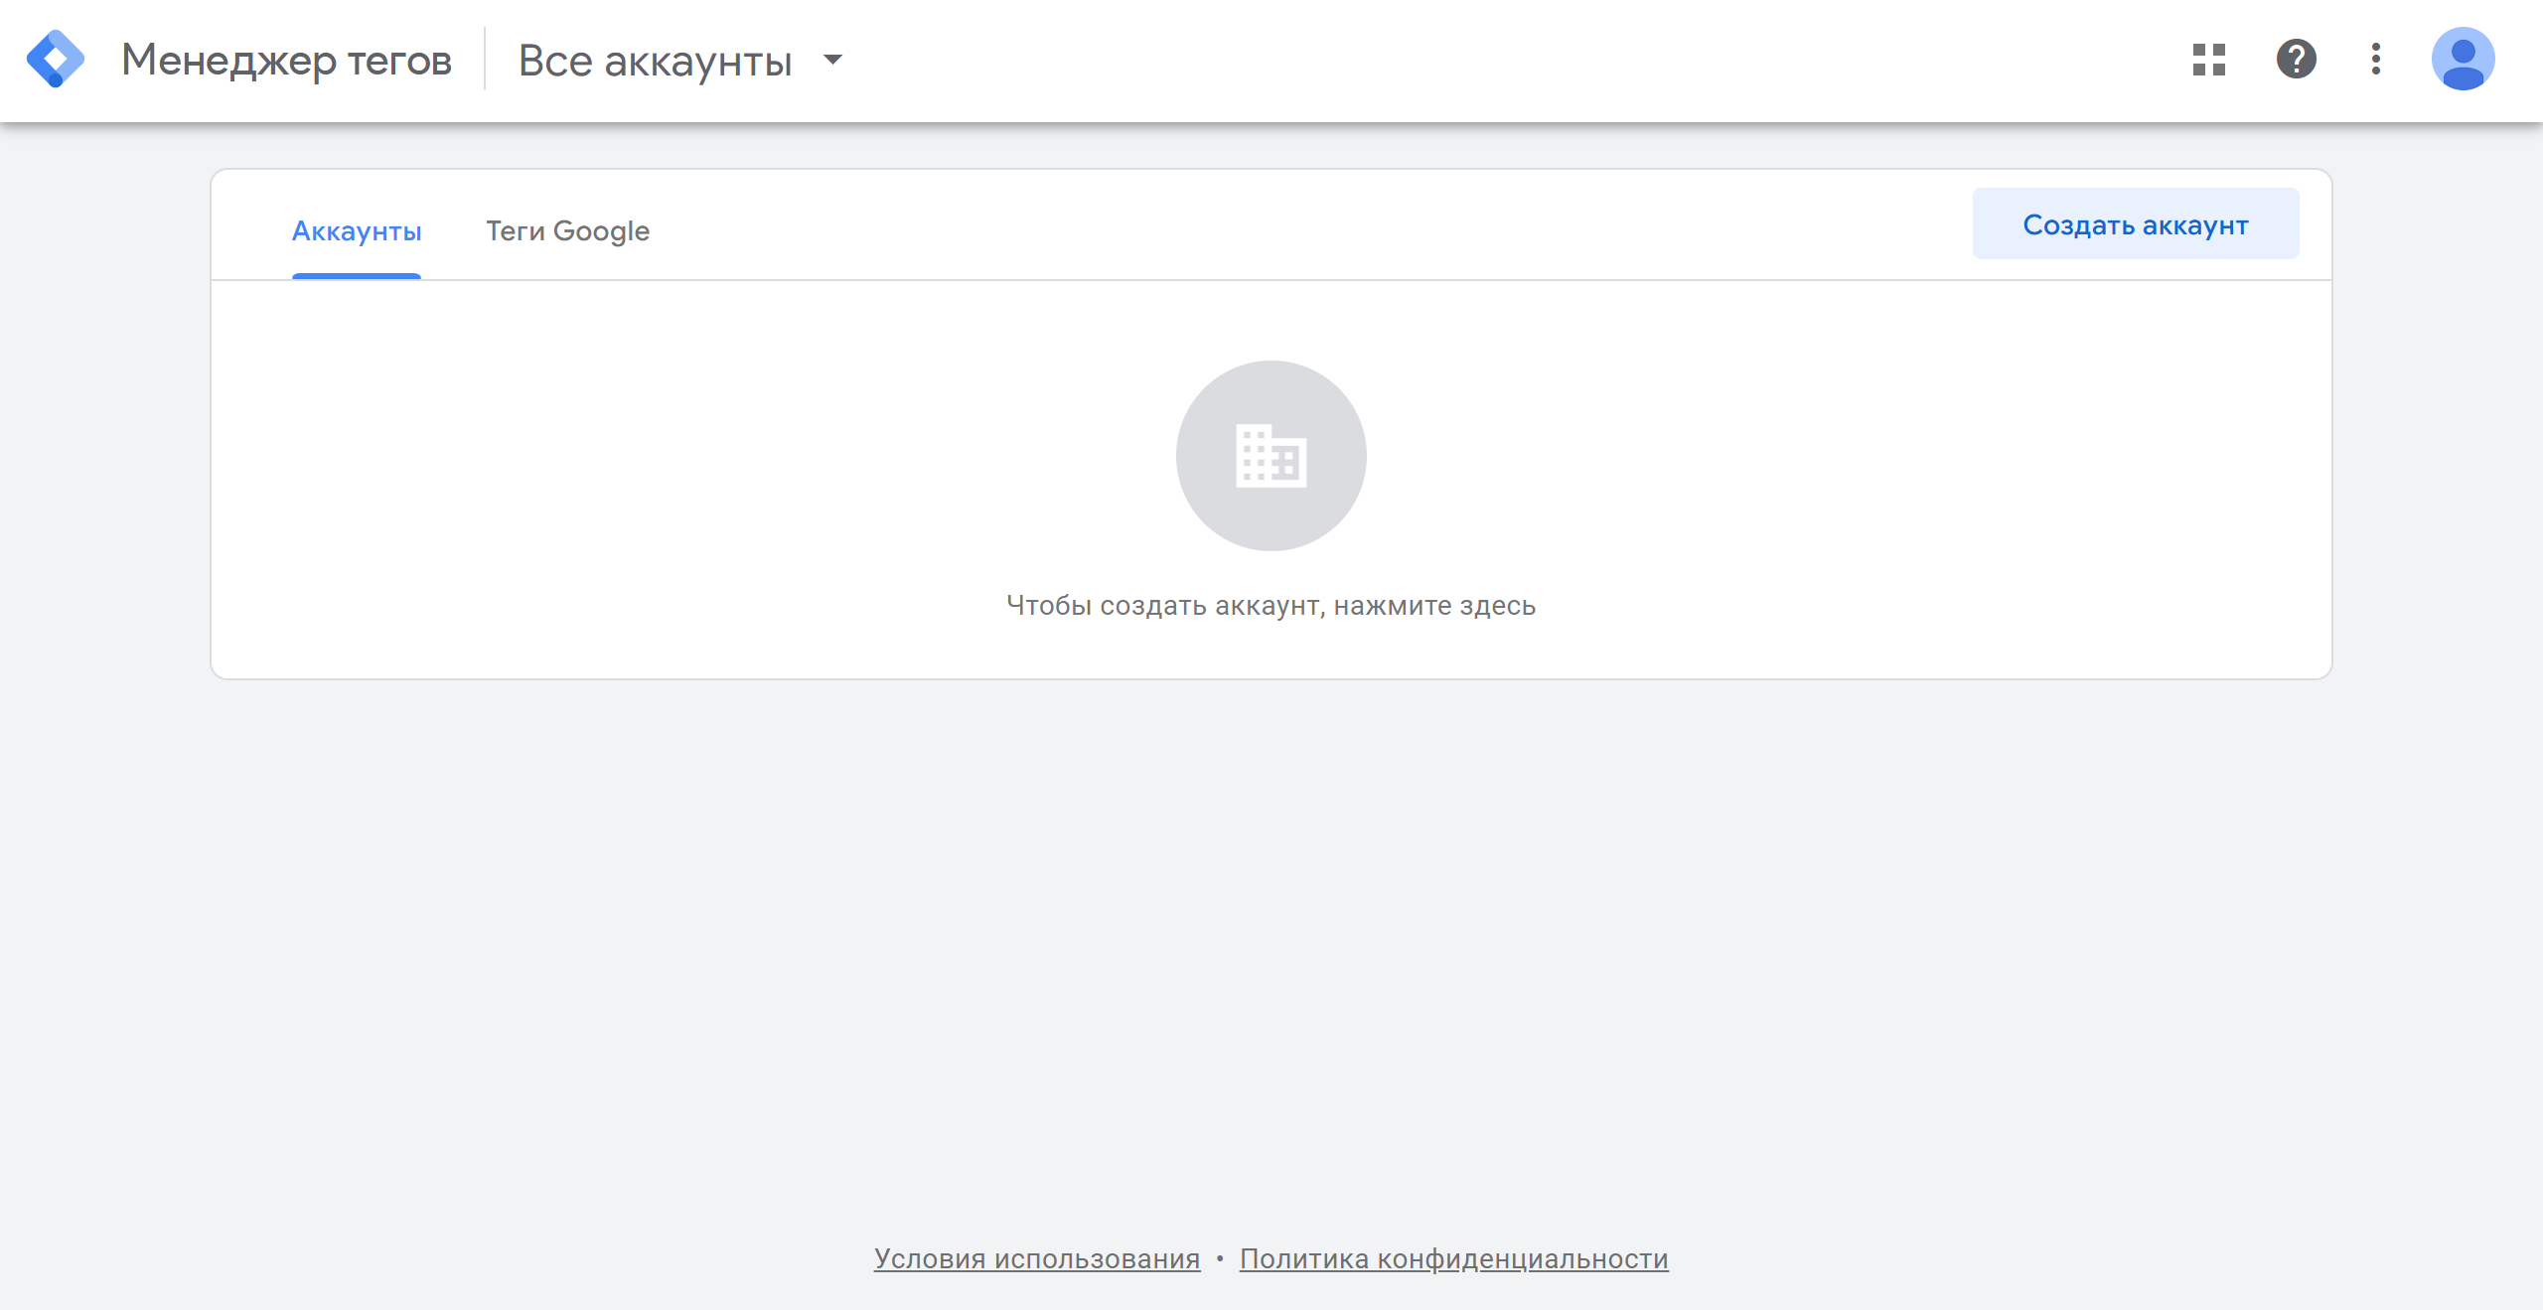Click the gray building placeholder icon

tap(1271, 456)
